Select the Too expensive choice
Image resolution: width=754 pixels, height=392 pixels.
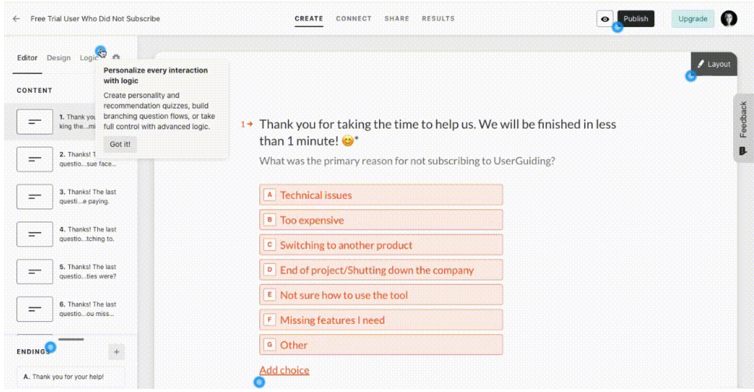pyautogui.click(x=381, y=220)
